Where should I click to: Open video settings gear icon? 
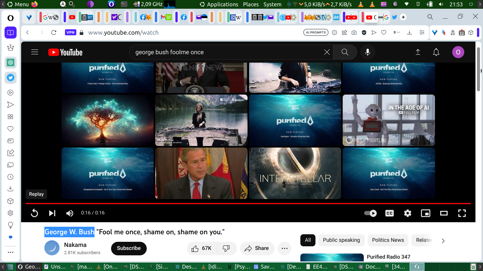[408, 213]
